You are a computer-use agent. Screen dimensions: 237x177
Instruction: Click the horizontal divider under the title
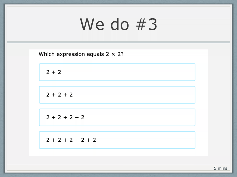118,42
